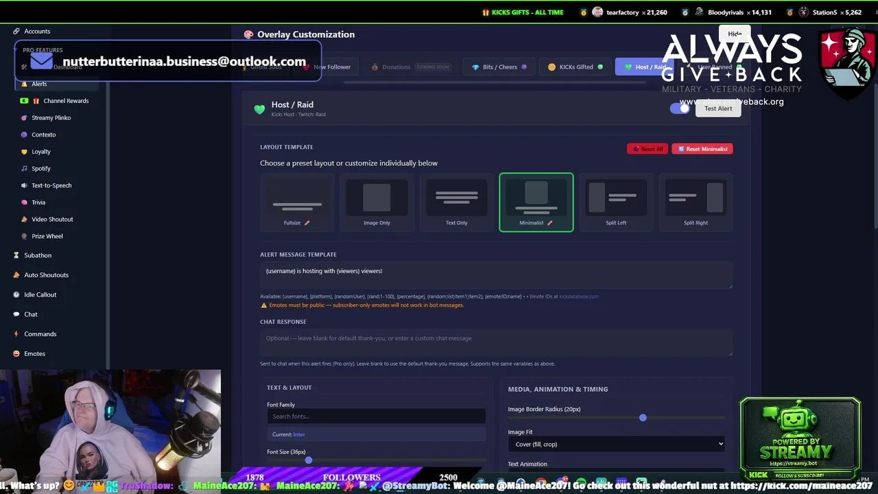Open Loyalty heart icon
The height and width of the screenshot is (494, 878).
tap(24, 152)
